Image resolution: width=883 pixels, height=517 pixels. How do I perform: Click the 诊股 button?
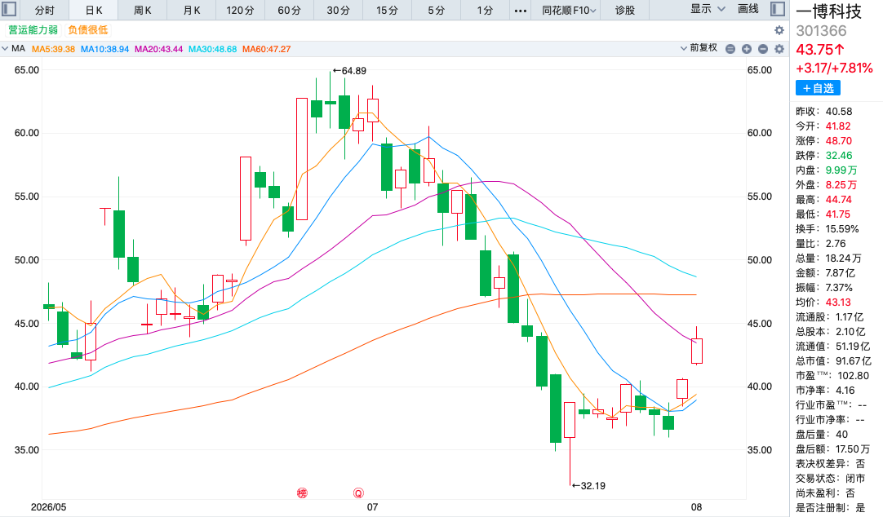point(624,10)
